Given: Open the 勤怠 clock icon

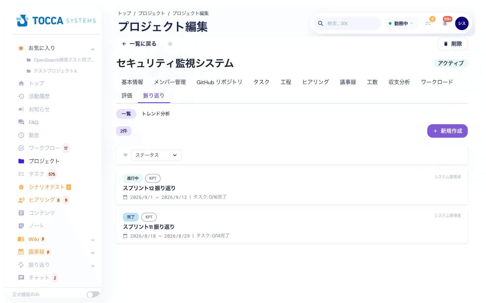Looking at the screenshot, I should (x=21, y=135).
